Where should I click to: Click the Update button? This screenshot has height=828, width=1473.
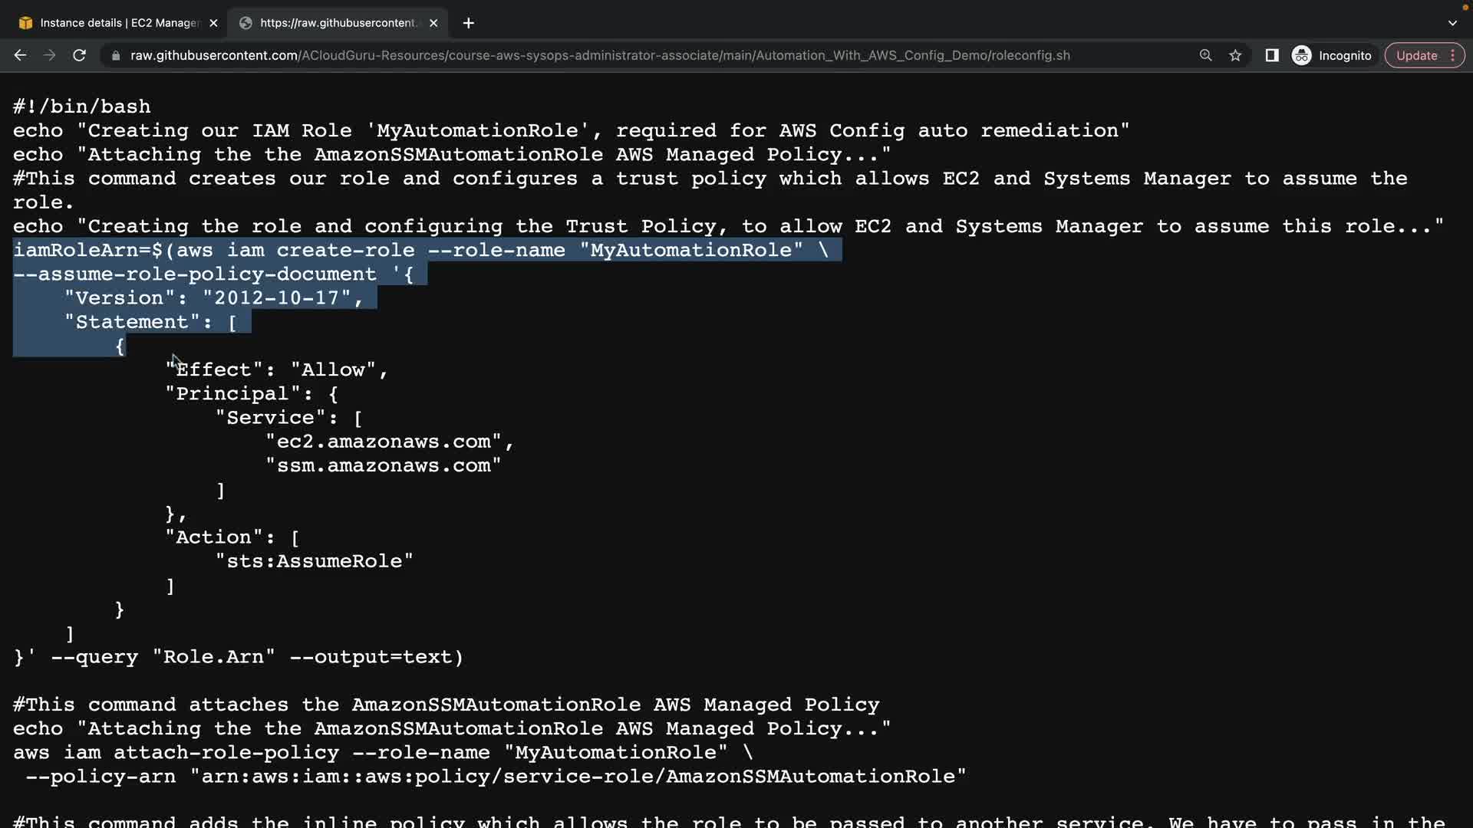(1416, 55)
